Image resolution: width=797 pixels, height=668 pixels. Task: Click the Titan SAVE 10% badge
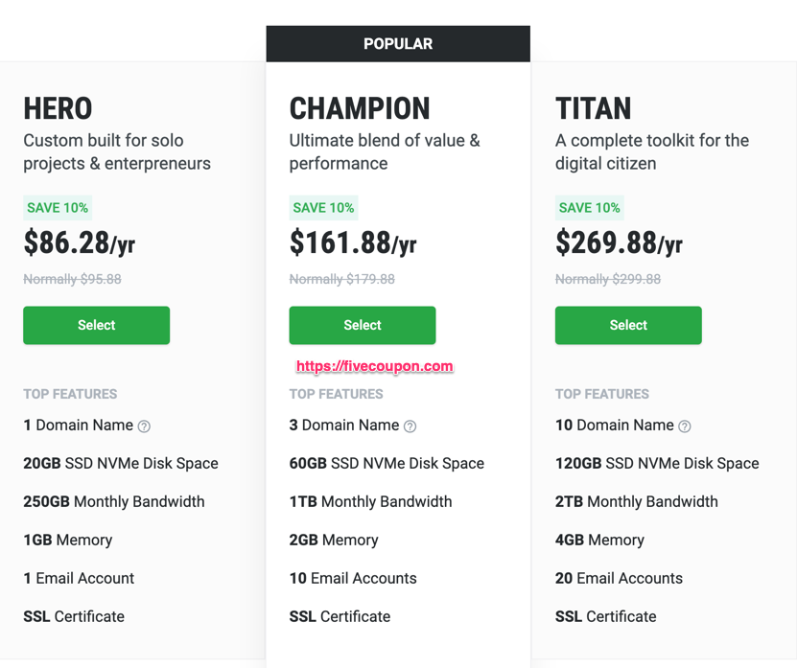[590, 208]
